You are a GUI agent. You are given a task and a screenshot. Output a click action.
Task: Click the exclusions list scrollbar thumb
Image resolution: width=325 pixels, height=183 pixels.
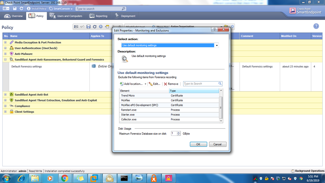221,107
